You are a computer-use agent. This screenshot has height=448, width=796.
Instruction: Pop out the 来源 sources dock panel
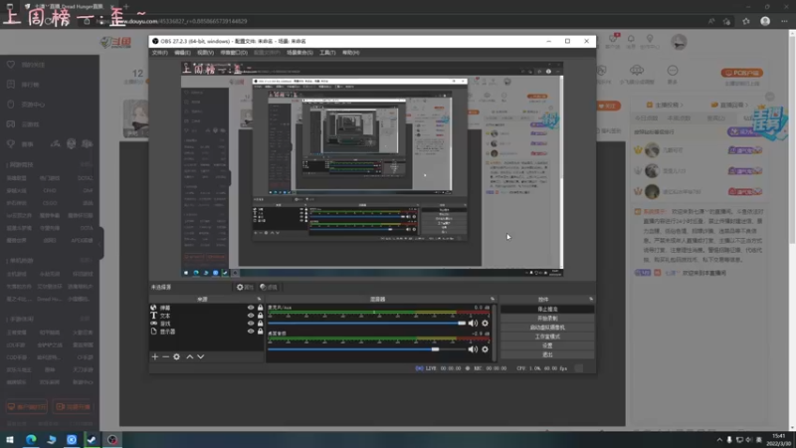[259, 300]
